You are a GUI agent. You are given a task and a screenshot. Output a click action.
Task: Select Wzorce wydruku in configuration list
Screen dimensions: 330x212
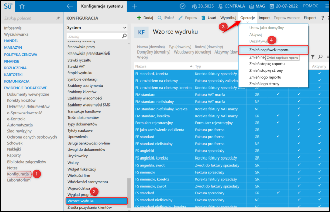pyautogui.click(x=96, y=201)
